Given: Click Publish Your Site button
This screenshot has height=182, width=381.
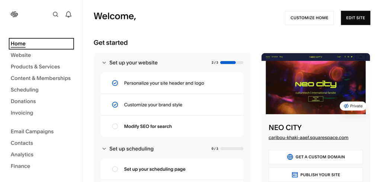Looking at the screenshot, I should point(316,175).
